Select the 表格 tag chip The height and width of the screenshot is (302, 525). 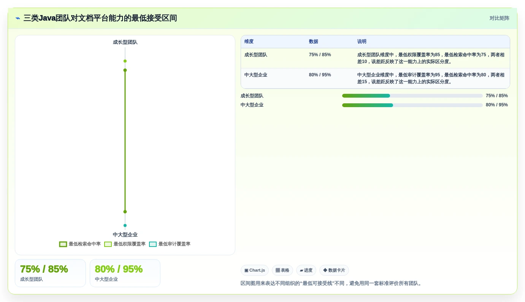pyautogui.click(x=282, y=270)
